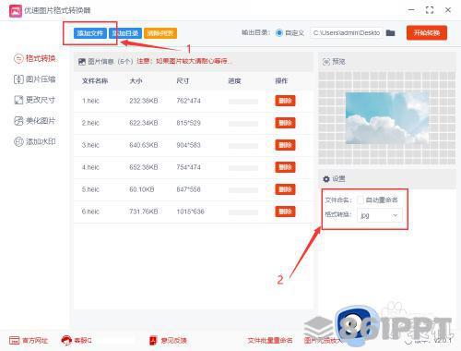Image resolution: width=461 pixels, height=351 pixels.
Task: Click the 文件名称 column header
Action: [95, 81]
